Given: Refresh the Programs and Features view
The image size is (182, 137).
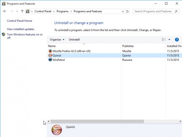Looking at the screenshot, I should pyautogui.click(x=127, y=12).
